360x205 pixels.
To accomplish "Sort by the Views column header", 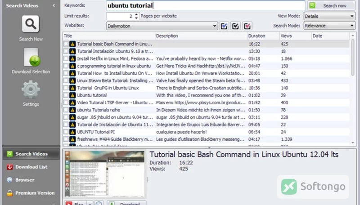I will [296, 36].
